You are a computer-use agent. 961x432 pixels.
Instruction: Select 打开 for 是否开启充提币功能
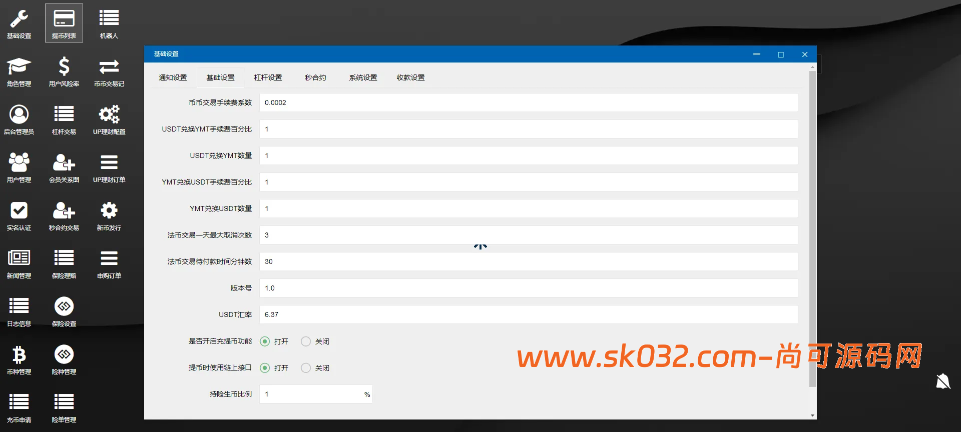pos(265,341)
